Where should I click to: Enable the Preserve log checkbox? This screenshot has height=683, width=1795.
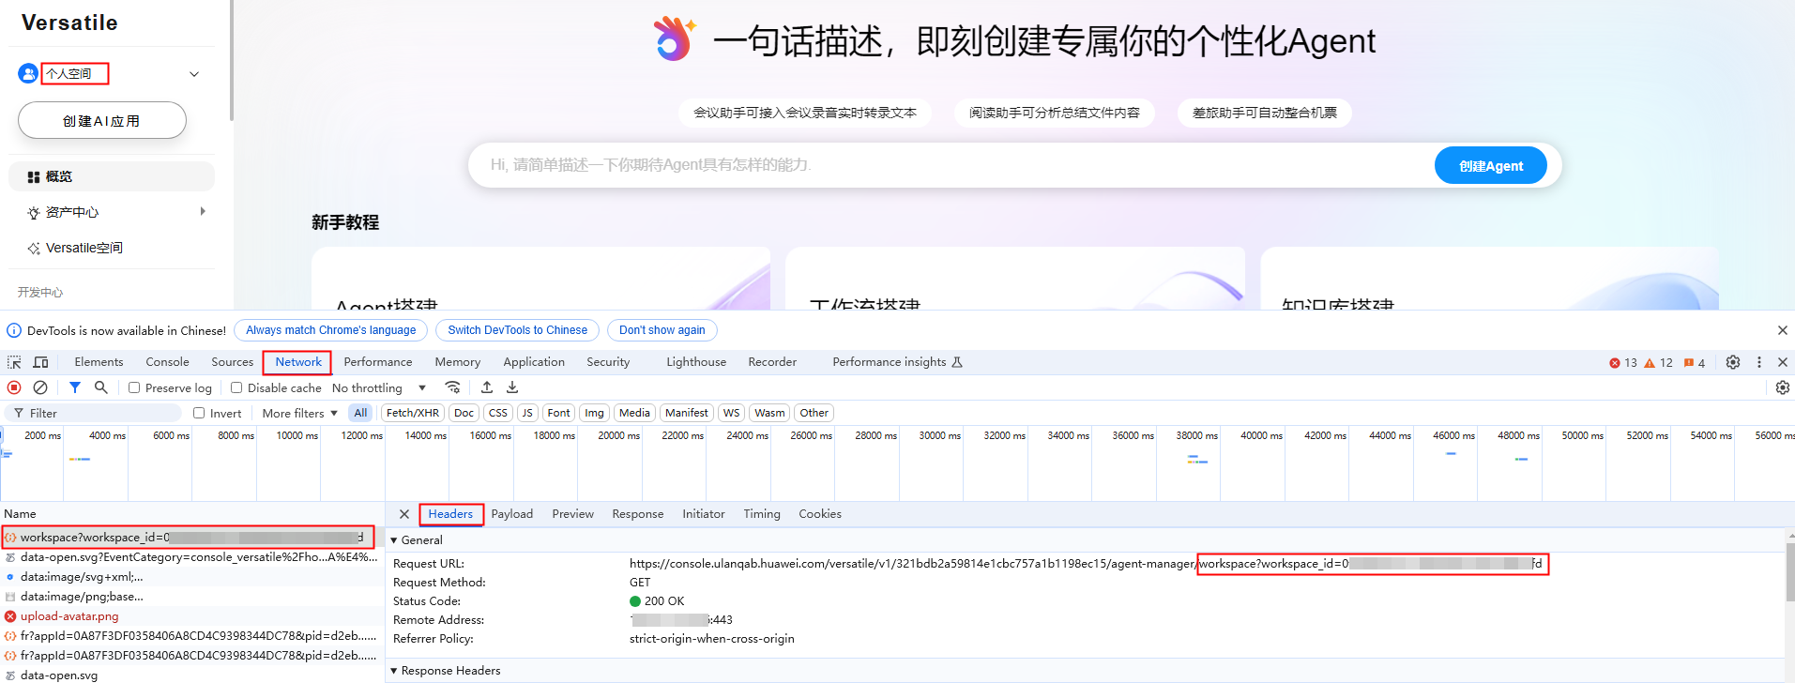tap(134, 387)
